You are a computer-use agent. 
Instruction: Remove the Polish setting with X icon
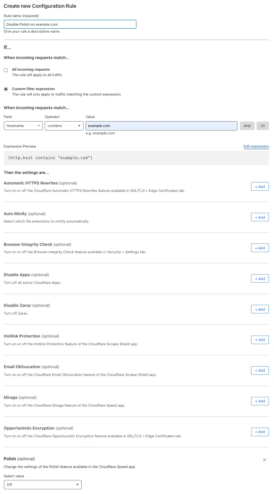[265, 460]
